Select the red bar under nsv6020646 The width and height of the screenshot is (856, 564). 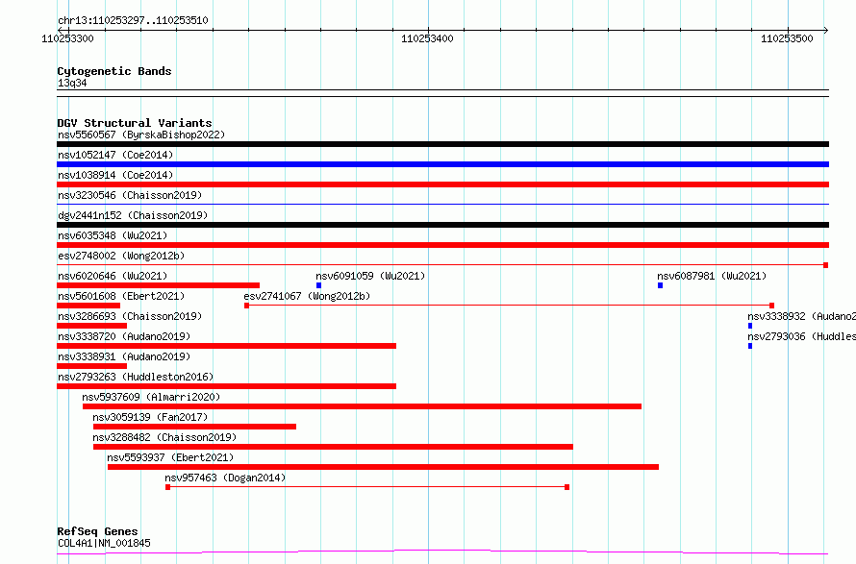pos(159,285)
